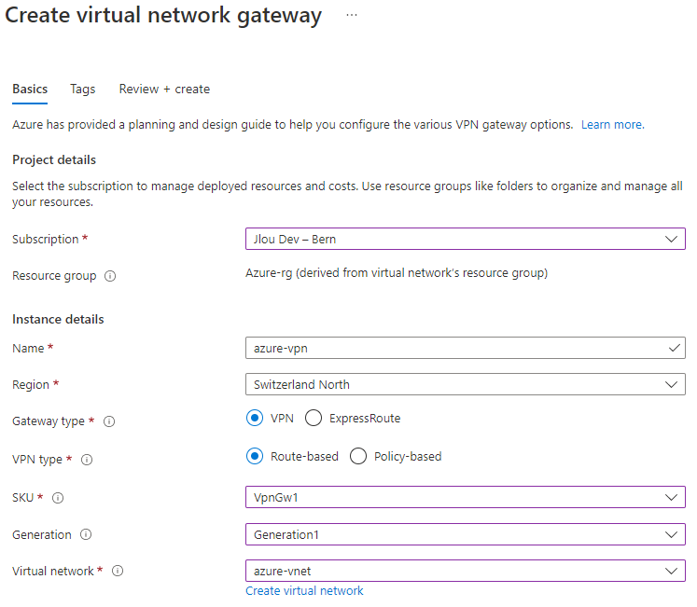Show Gateway type info icon
The height and width of the screenshot is (607, 697).
point(109,421)
